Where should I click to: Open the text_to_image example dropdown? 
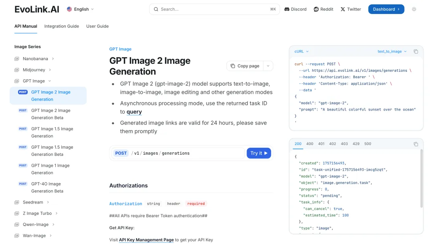pyautogui.click(x=392, y=51)
